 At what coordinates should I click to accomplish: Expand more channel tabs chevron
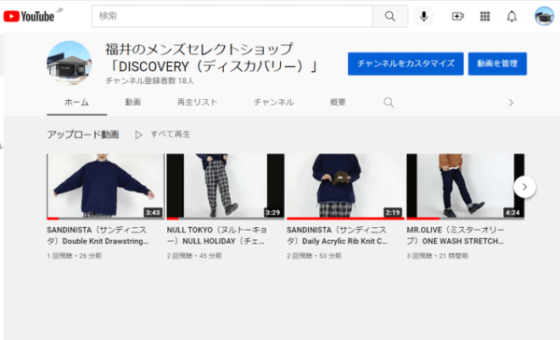click(x=511, y=103)
